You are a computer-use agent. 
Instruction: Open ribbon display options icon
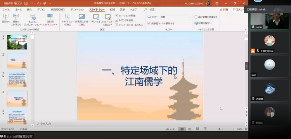(x=217, y=3)
